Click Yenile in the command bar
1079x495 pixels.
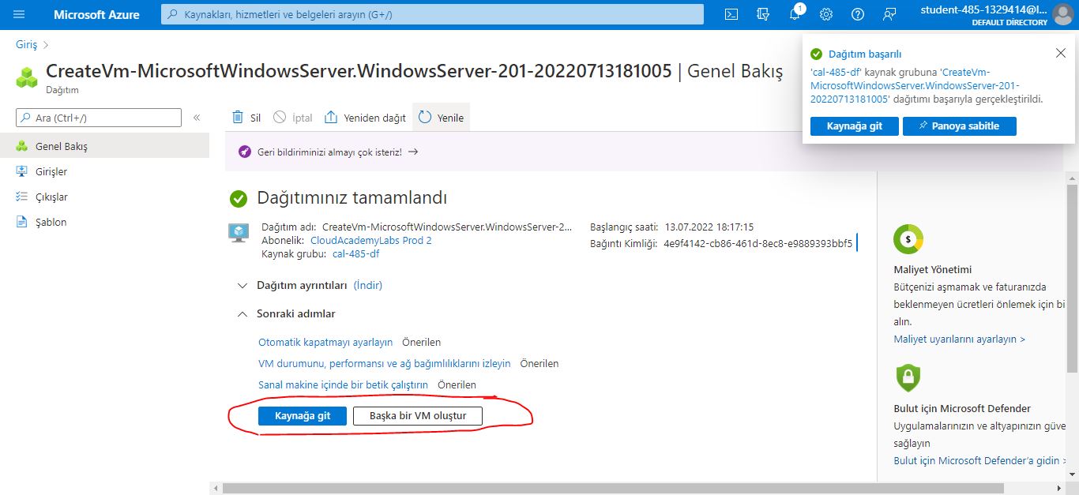point(441,117)
